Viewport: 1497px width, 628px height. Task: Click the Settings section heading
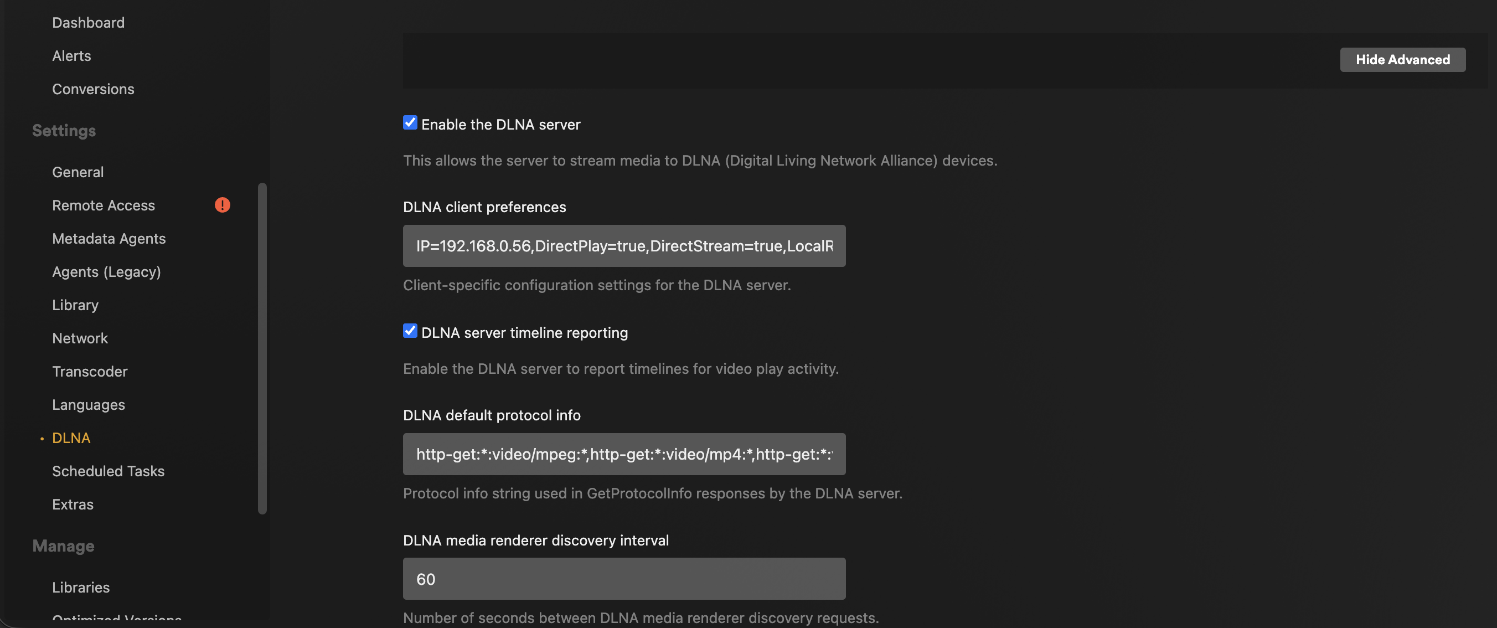[64, 131]
